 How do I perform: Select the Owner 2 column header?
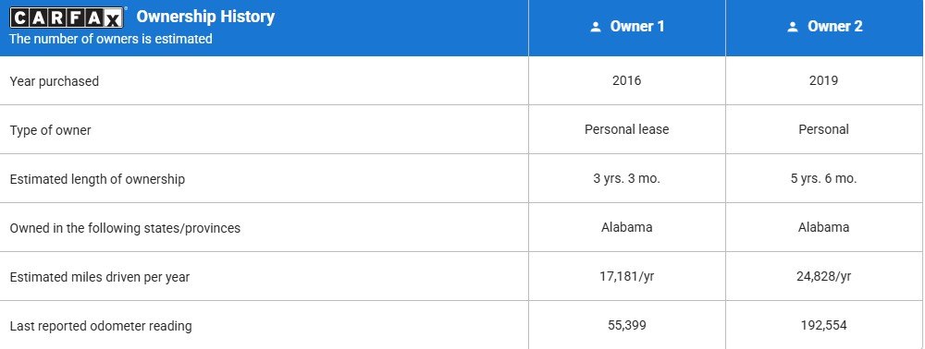(x=825, y=28)
